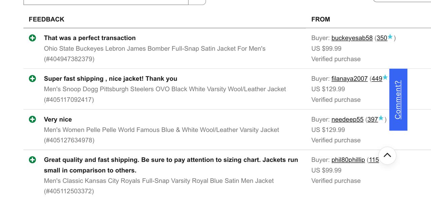Open buyer buckeyesab58's profile

(352, 38)
